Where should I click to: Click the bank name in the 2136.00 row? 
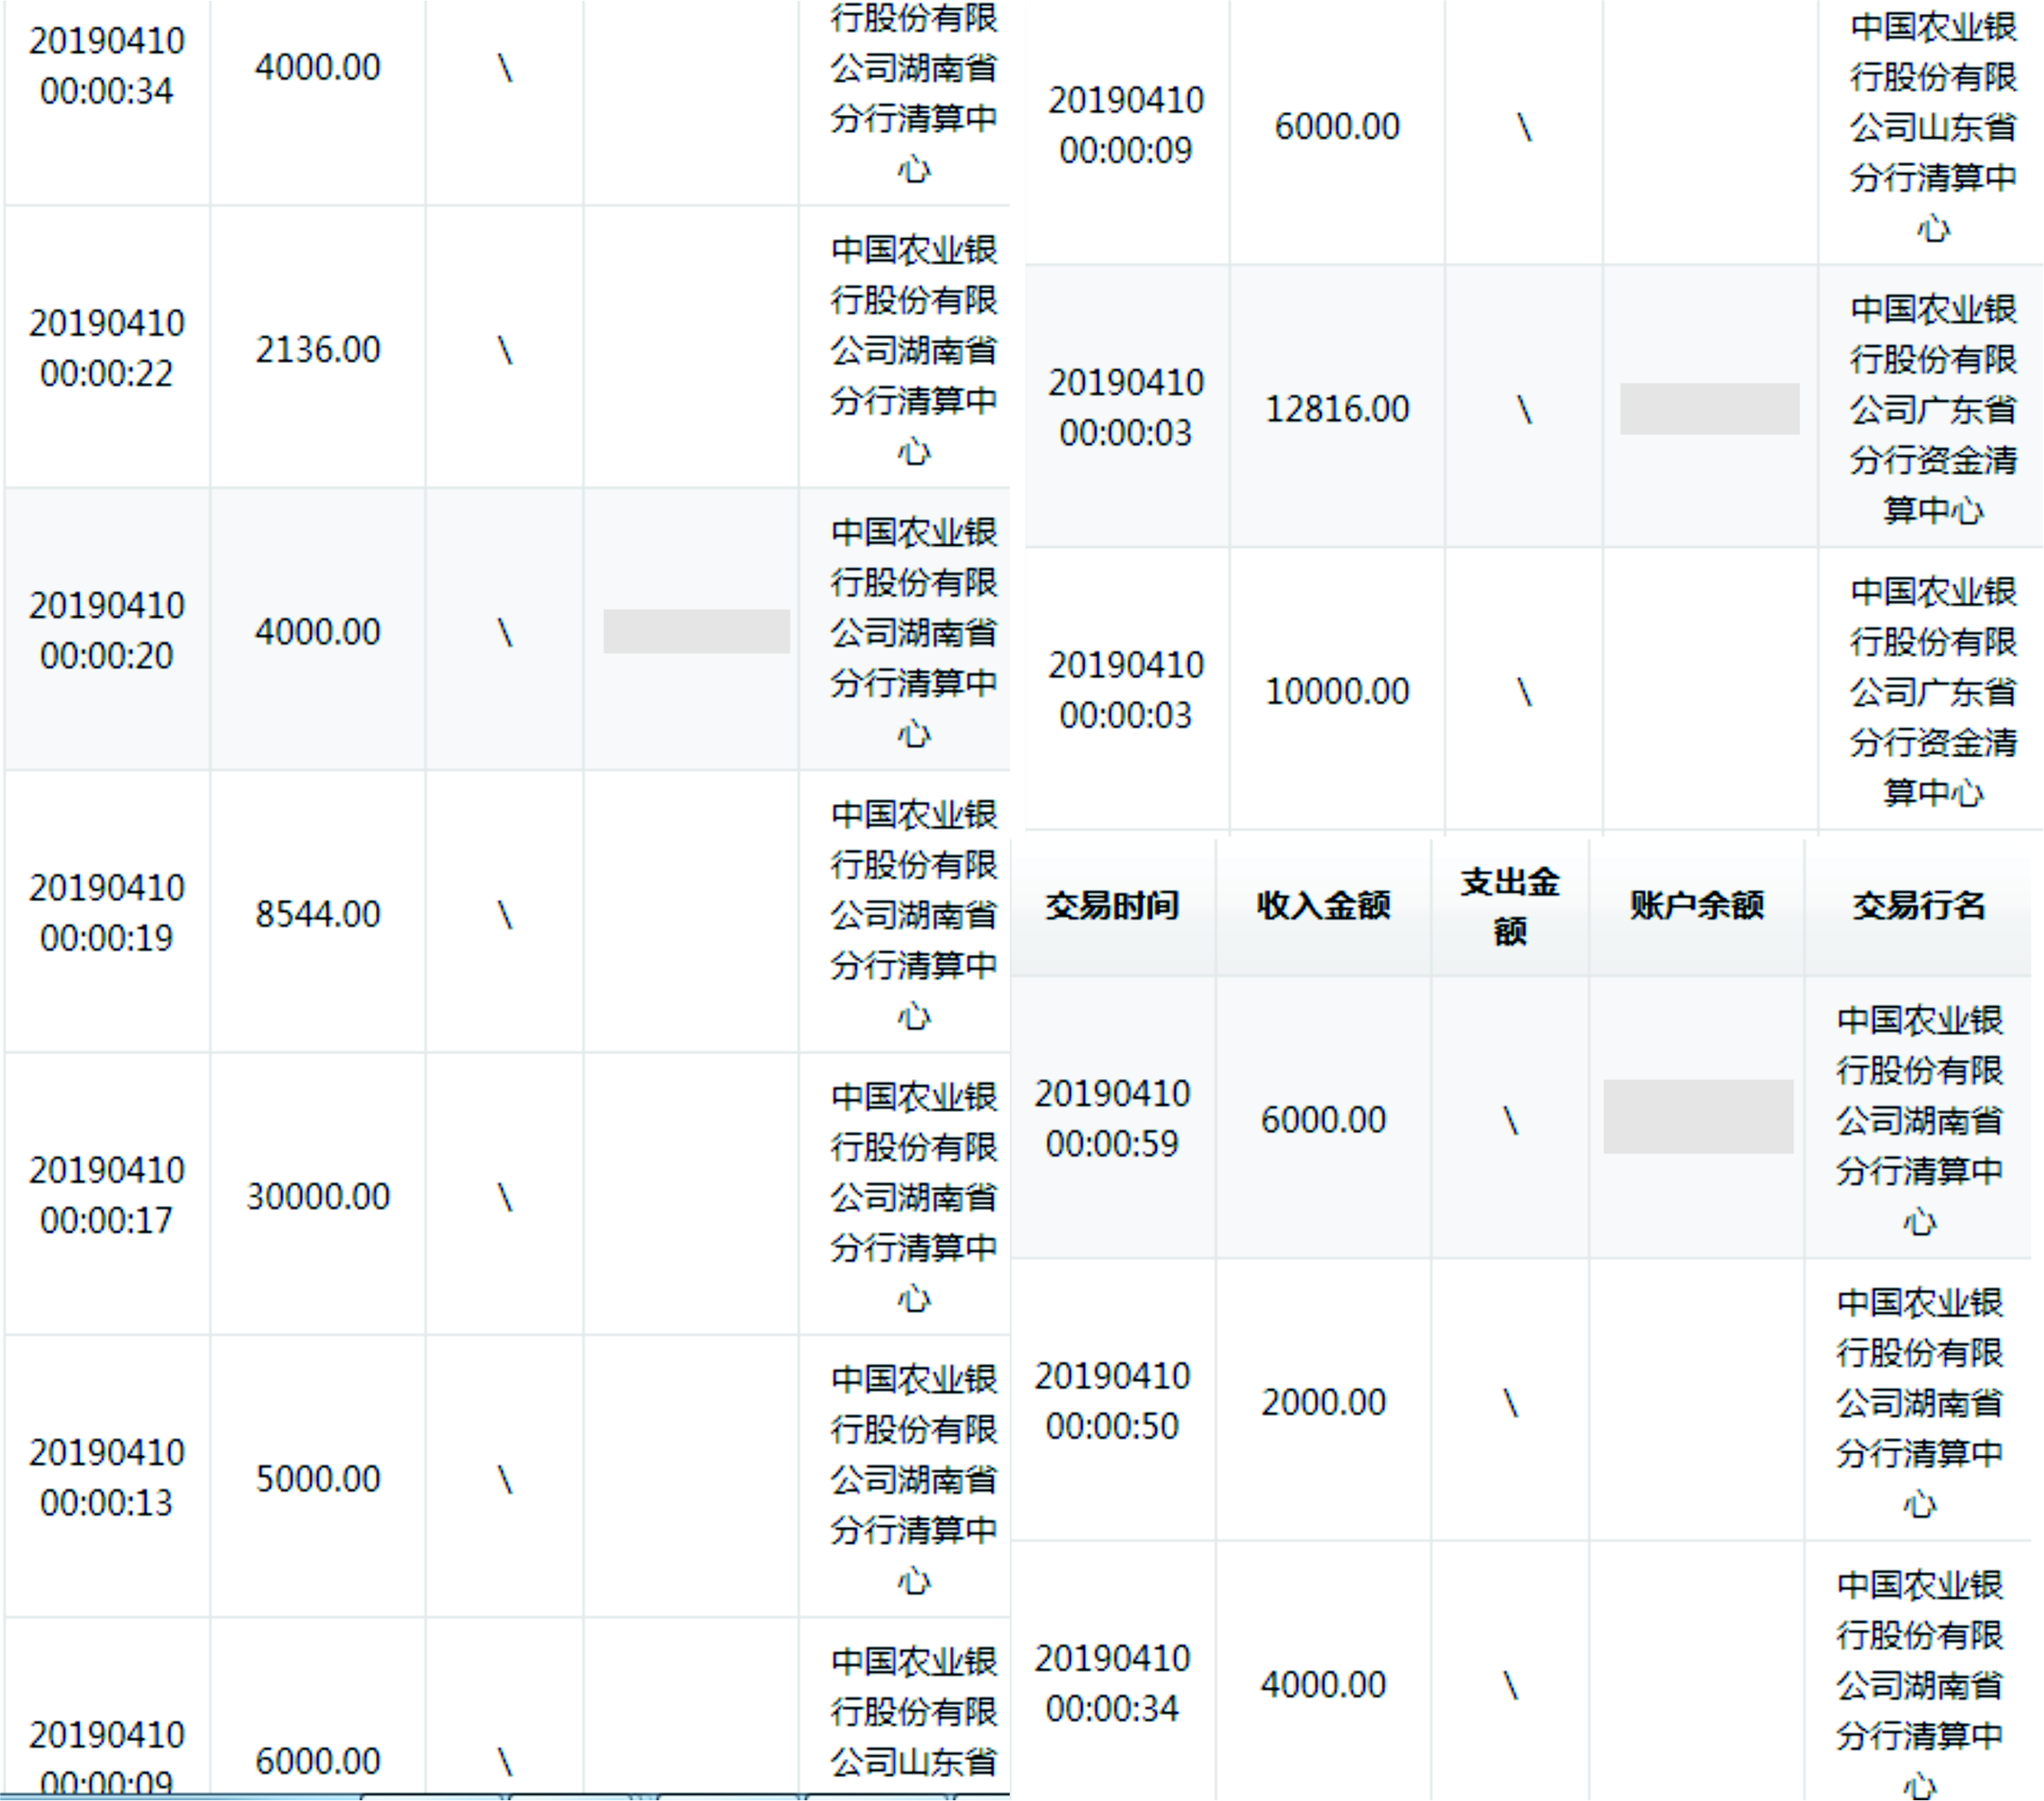click(x=914, y=350)
